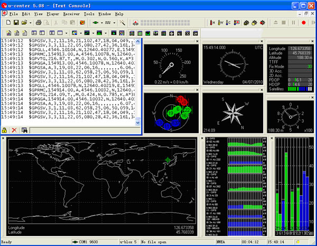The image size is (317, 246).
Task: Open the Edit menu
Action: pyautogui.click(x=26, y=14)
